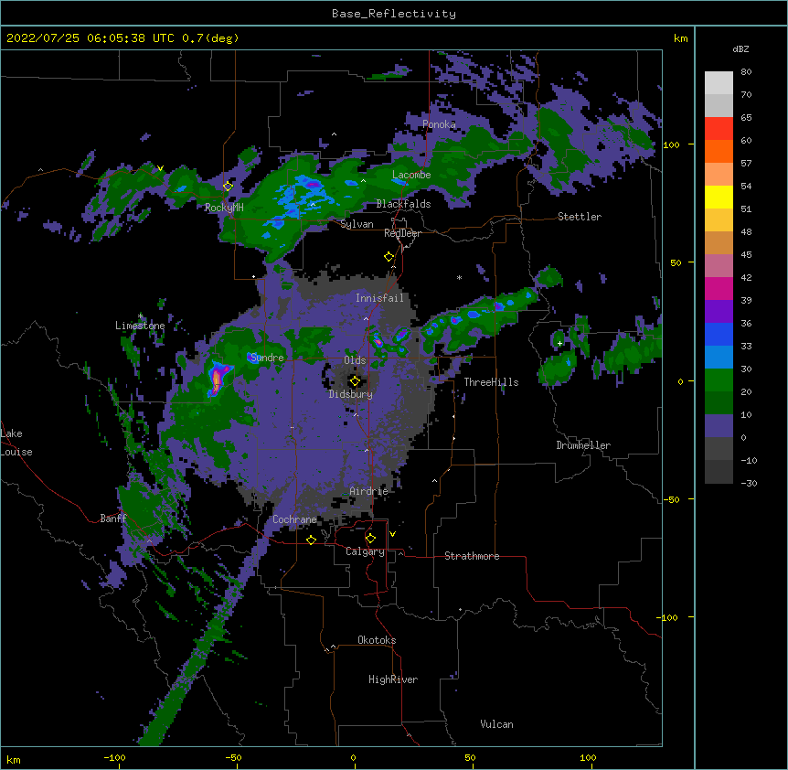Select the Strathmore label
The height and width of the screenshot is (770, 788).
(472, 556)
